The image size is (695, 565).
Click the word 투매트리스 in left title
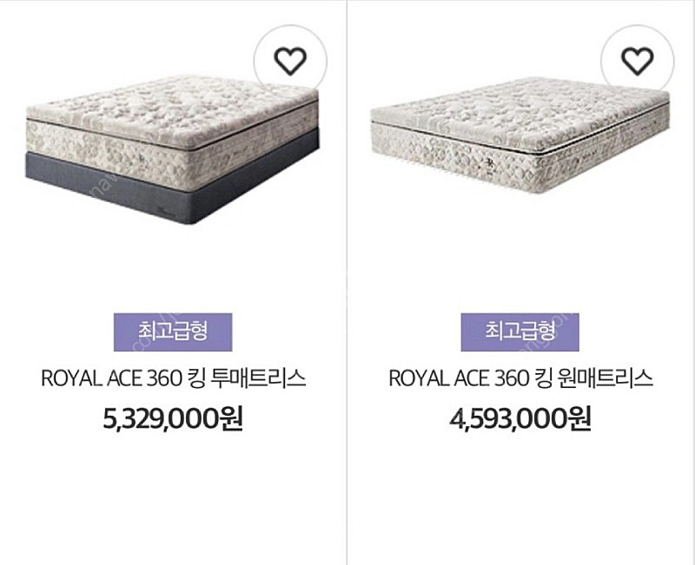pos(259,378)
